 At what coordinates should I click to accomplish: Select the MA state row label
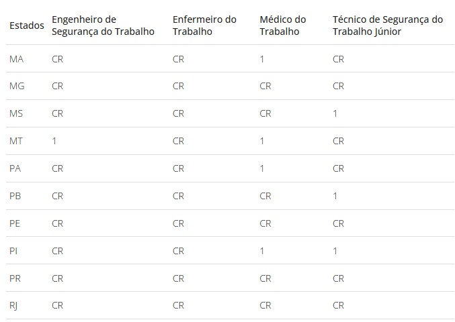(16, 59)
